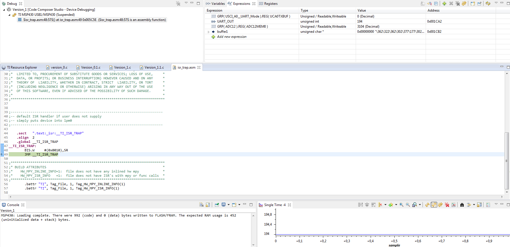Click the editor vertical scrollbar thumb
This screenshot has width=510, height=247.
(507, 160)
